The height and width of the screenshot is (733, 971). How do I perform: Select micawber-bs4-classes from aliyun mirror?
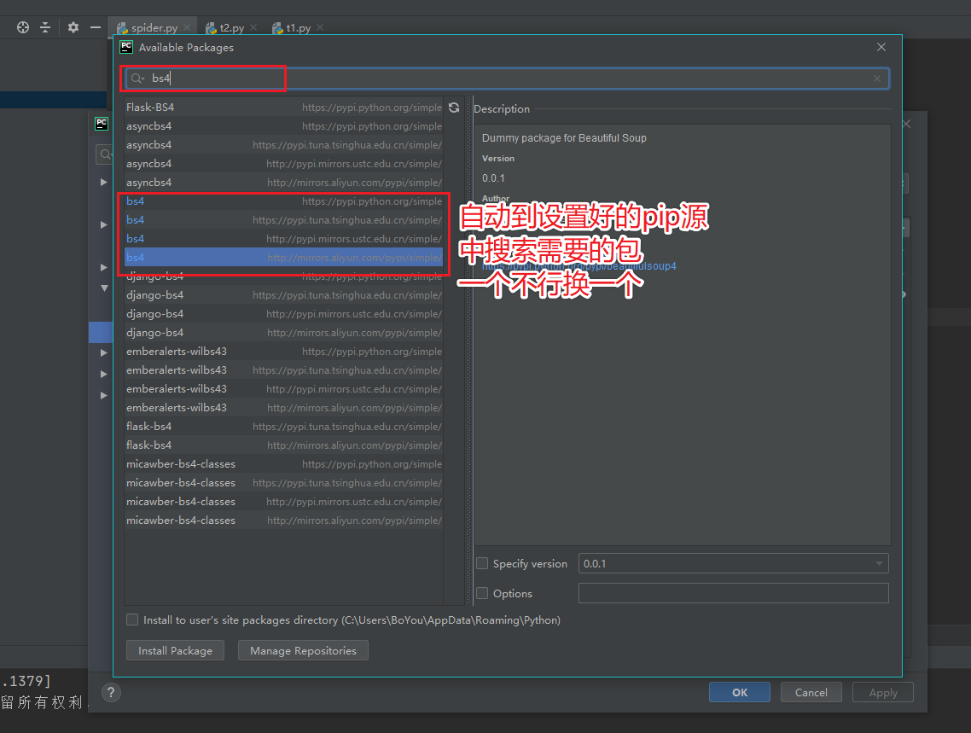(x=283, y=520)
